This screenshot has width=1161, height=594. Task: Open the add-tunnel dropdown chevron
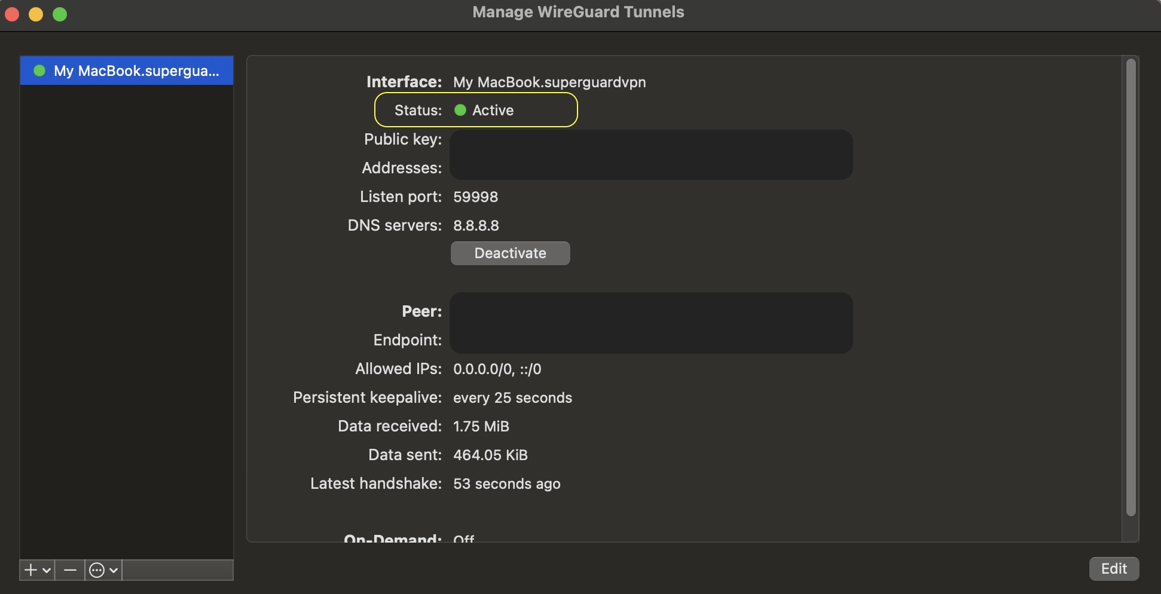click(47, 571)
